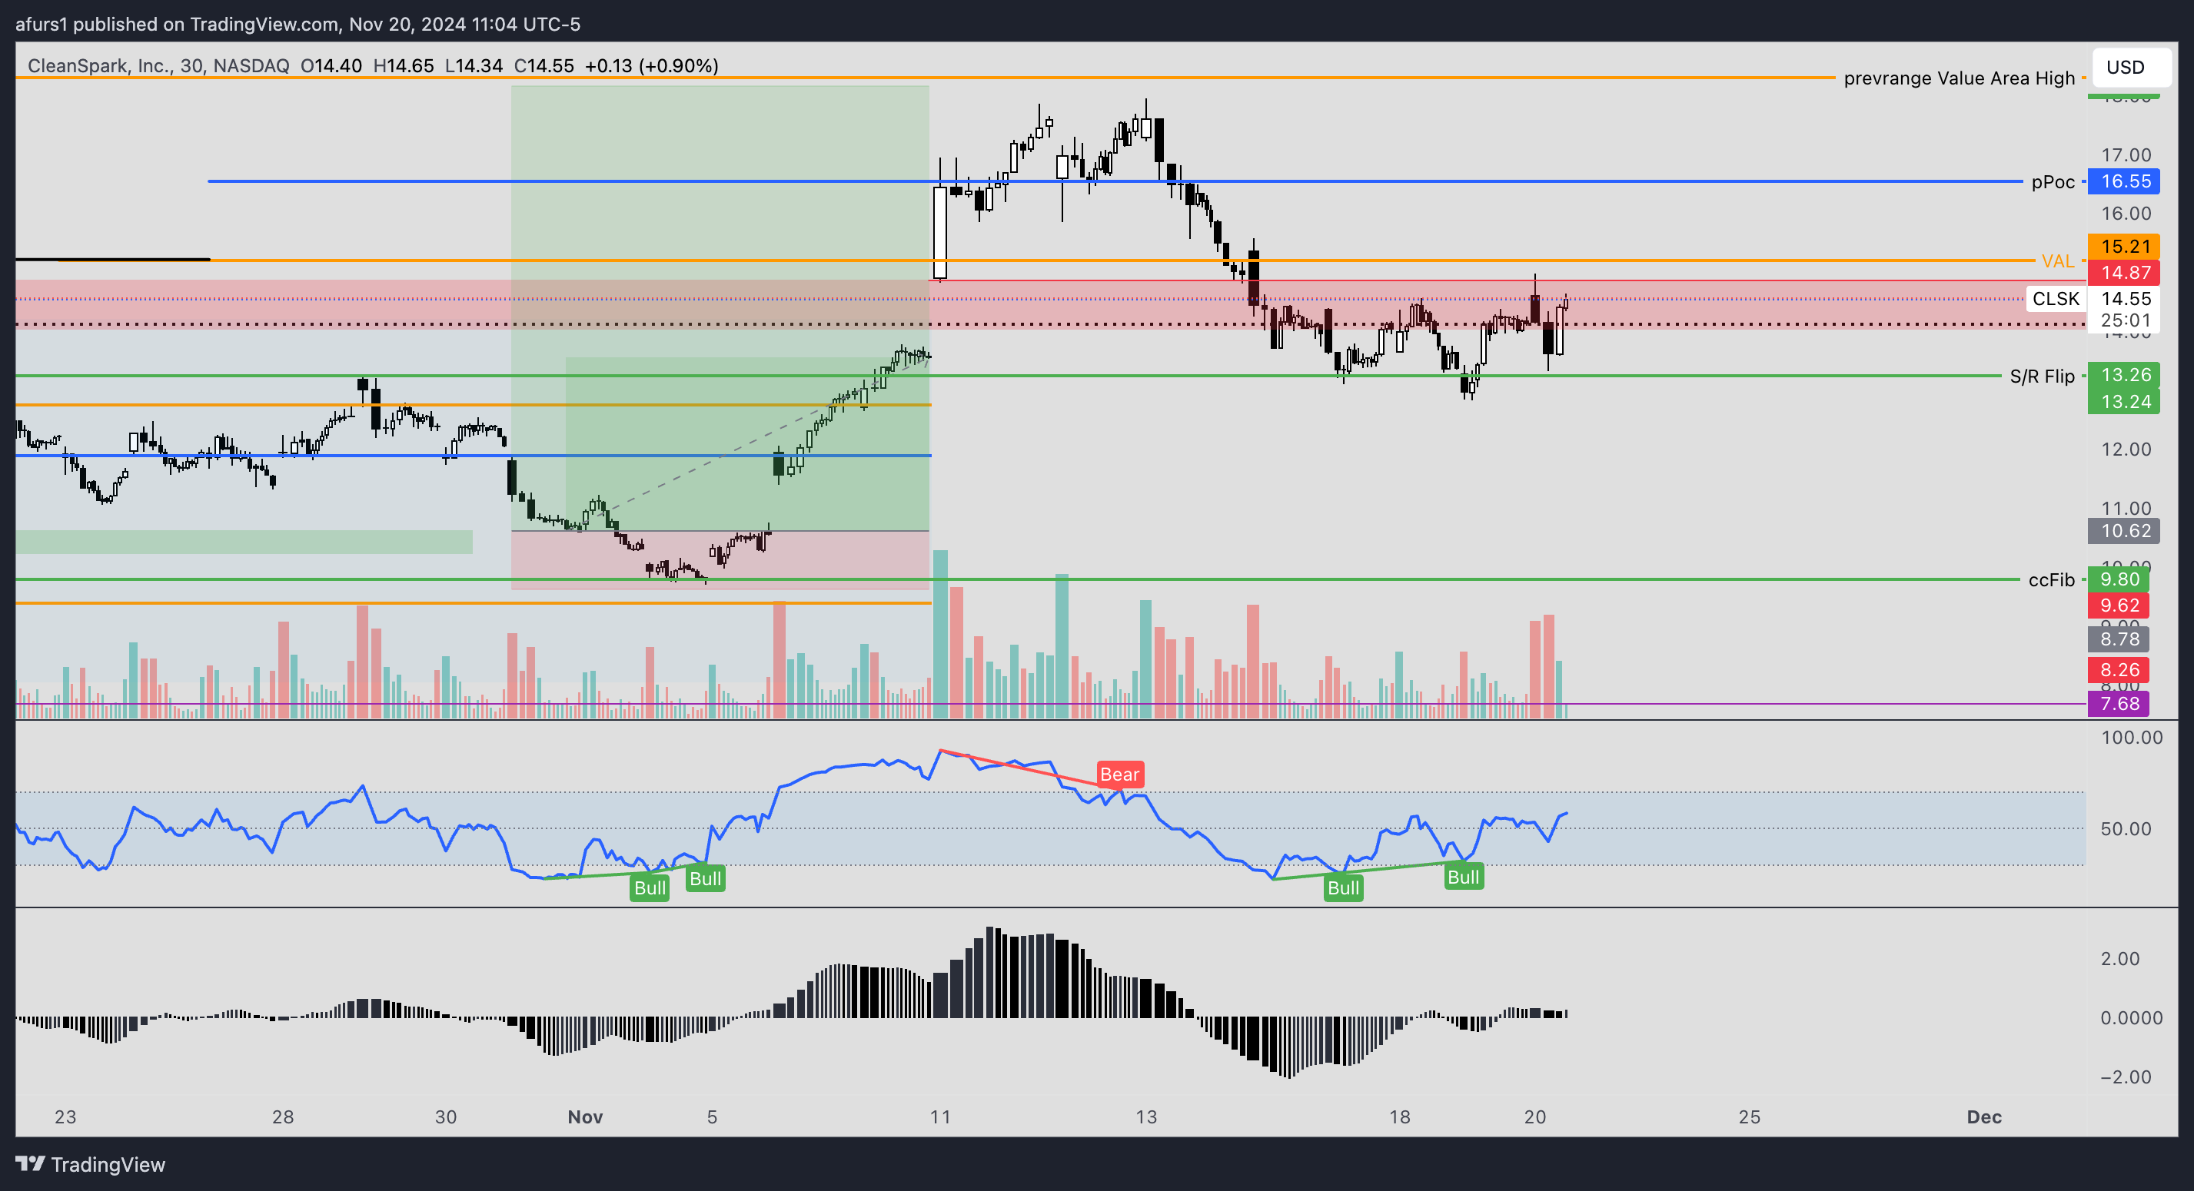Select the 14.55 current price tag
Image resolution: width=2194 pixels, height=1191 pixels.
pyautogui.click(x=2124, y=298)
